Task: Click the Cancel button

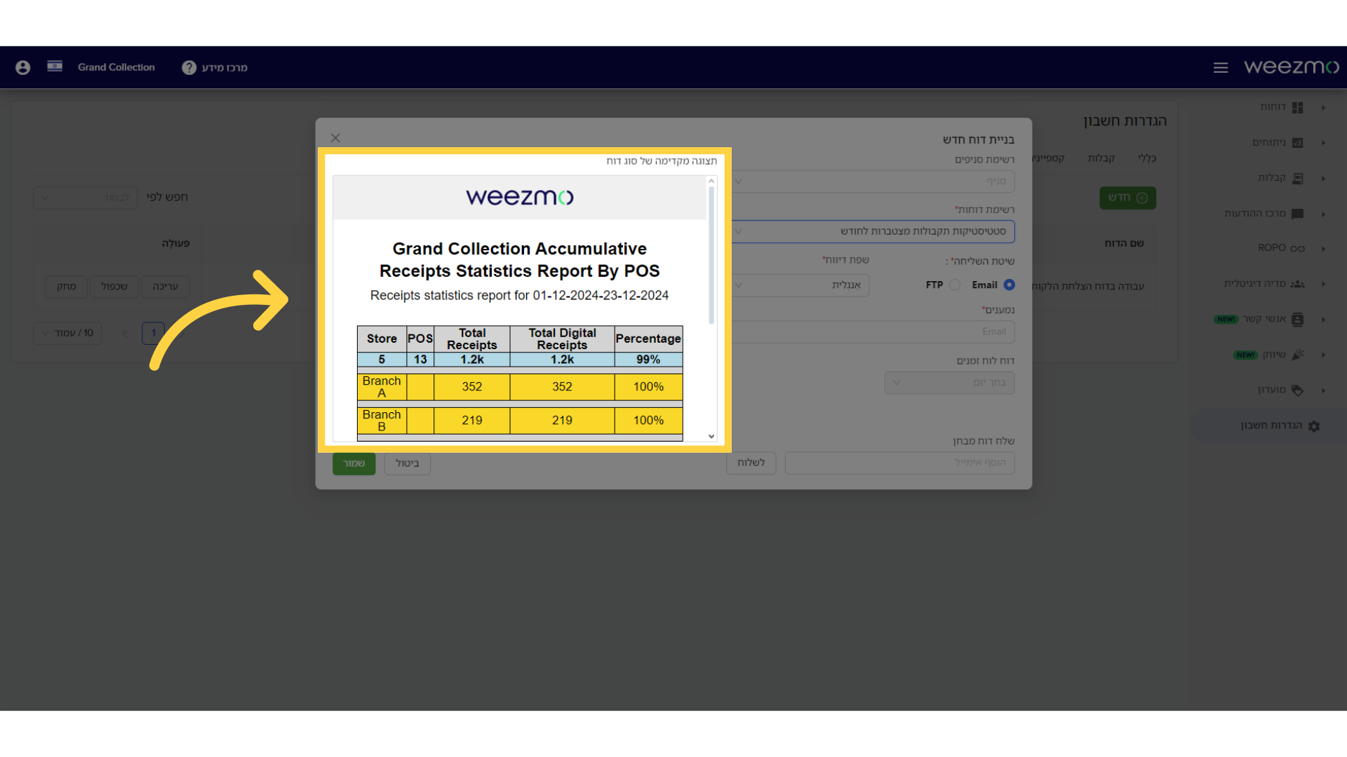Action: click(407, 462)
